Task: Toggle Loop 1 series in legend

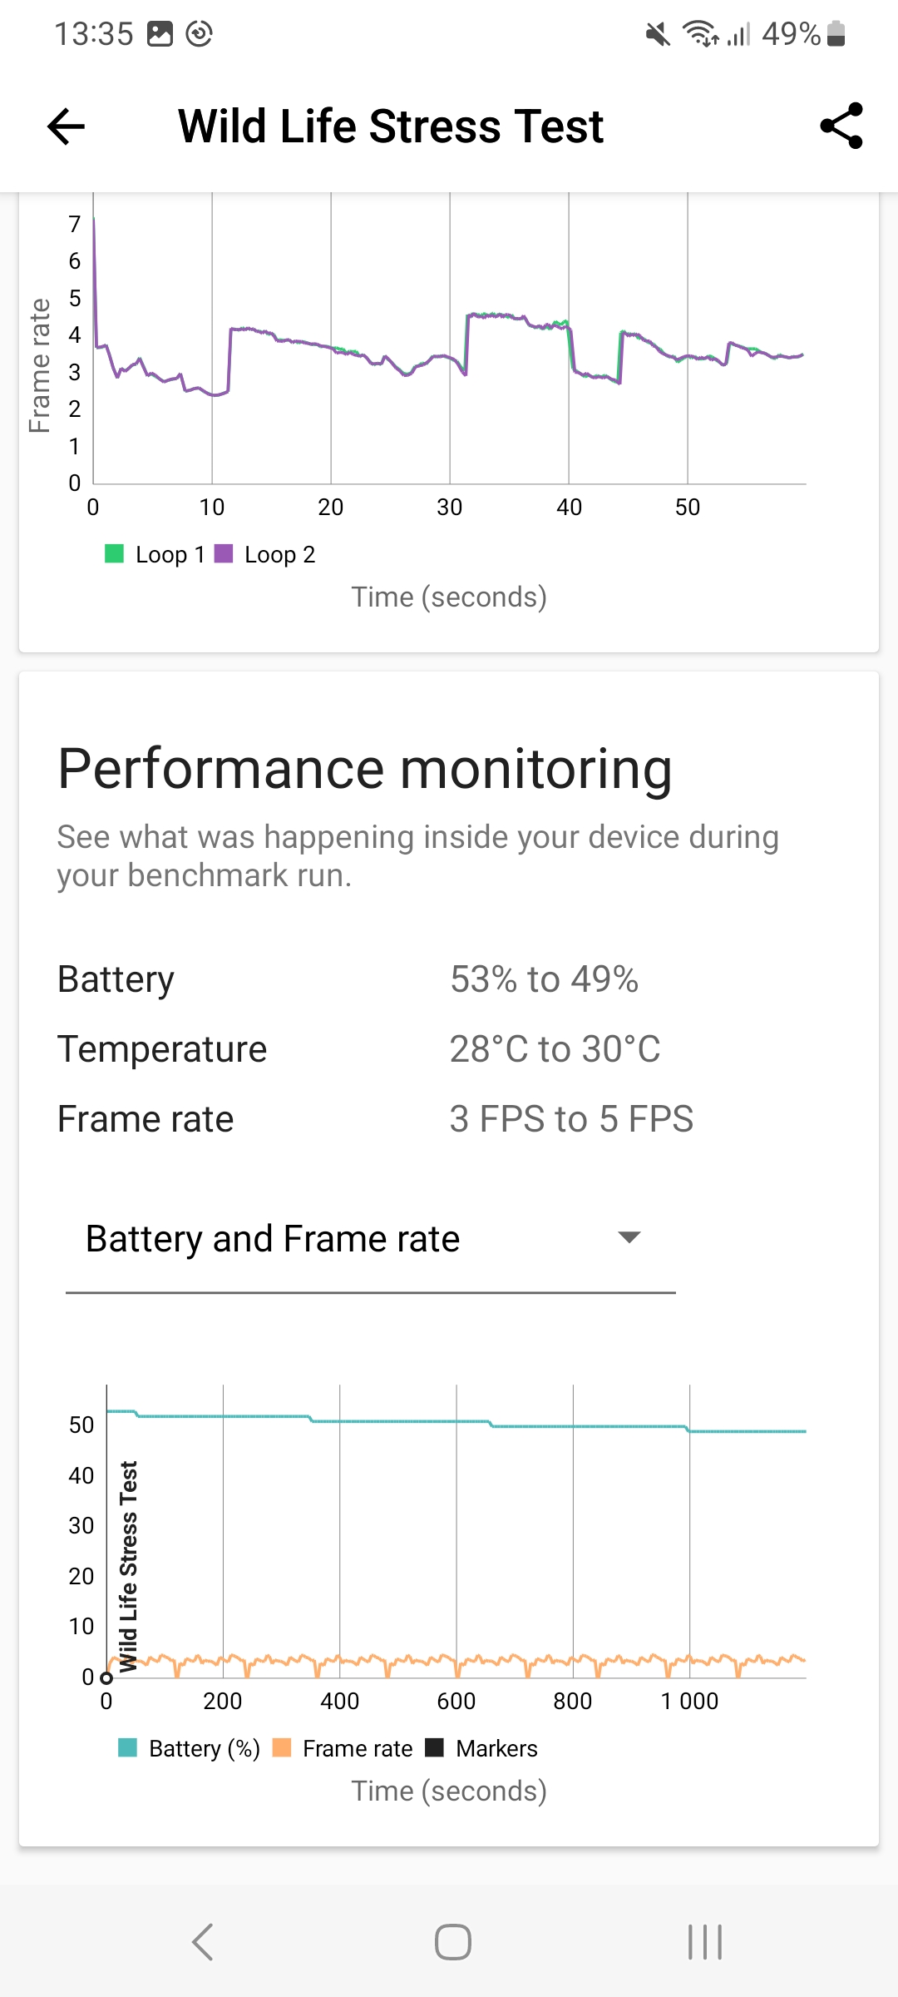Action: (x=155, y=554)
